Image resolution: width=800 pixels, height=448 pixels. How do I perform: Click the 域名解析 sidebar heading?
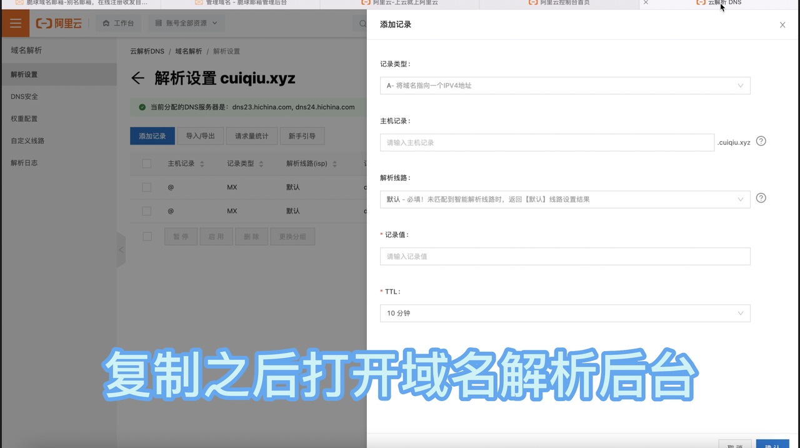(26, 51)
